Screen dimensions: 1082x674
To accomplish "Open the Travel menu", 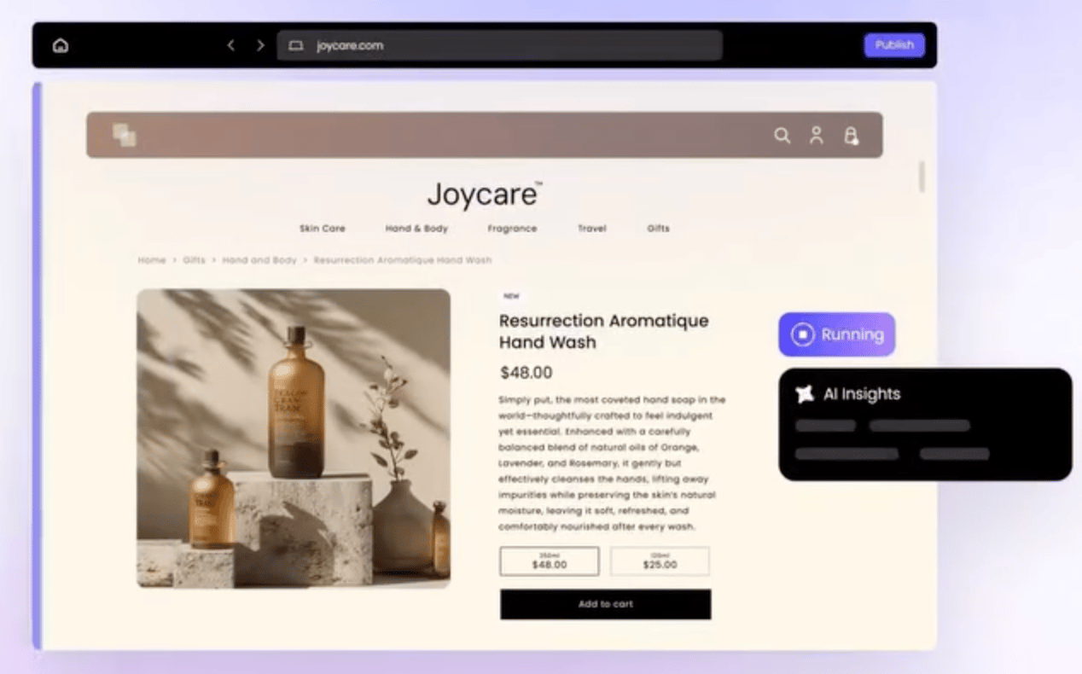I will [591, 229].
